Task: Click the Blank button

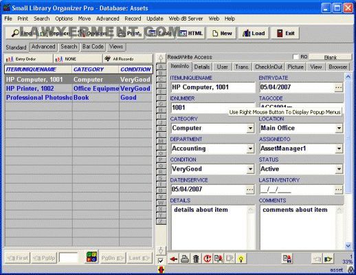Action: point(331,57)
